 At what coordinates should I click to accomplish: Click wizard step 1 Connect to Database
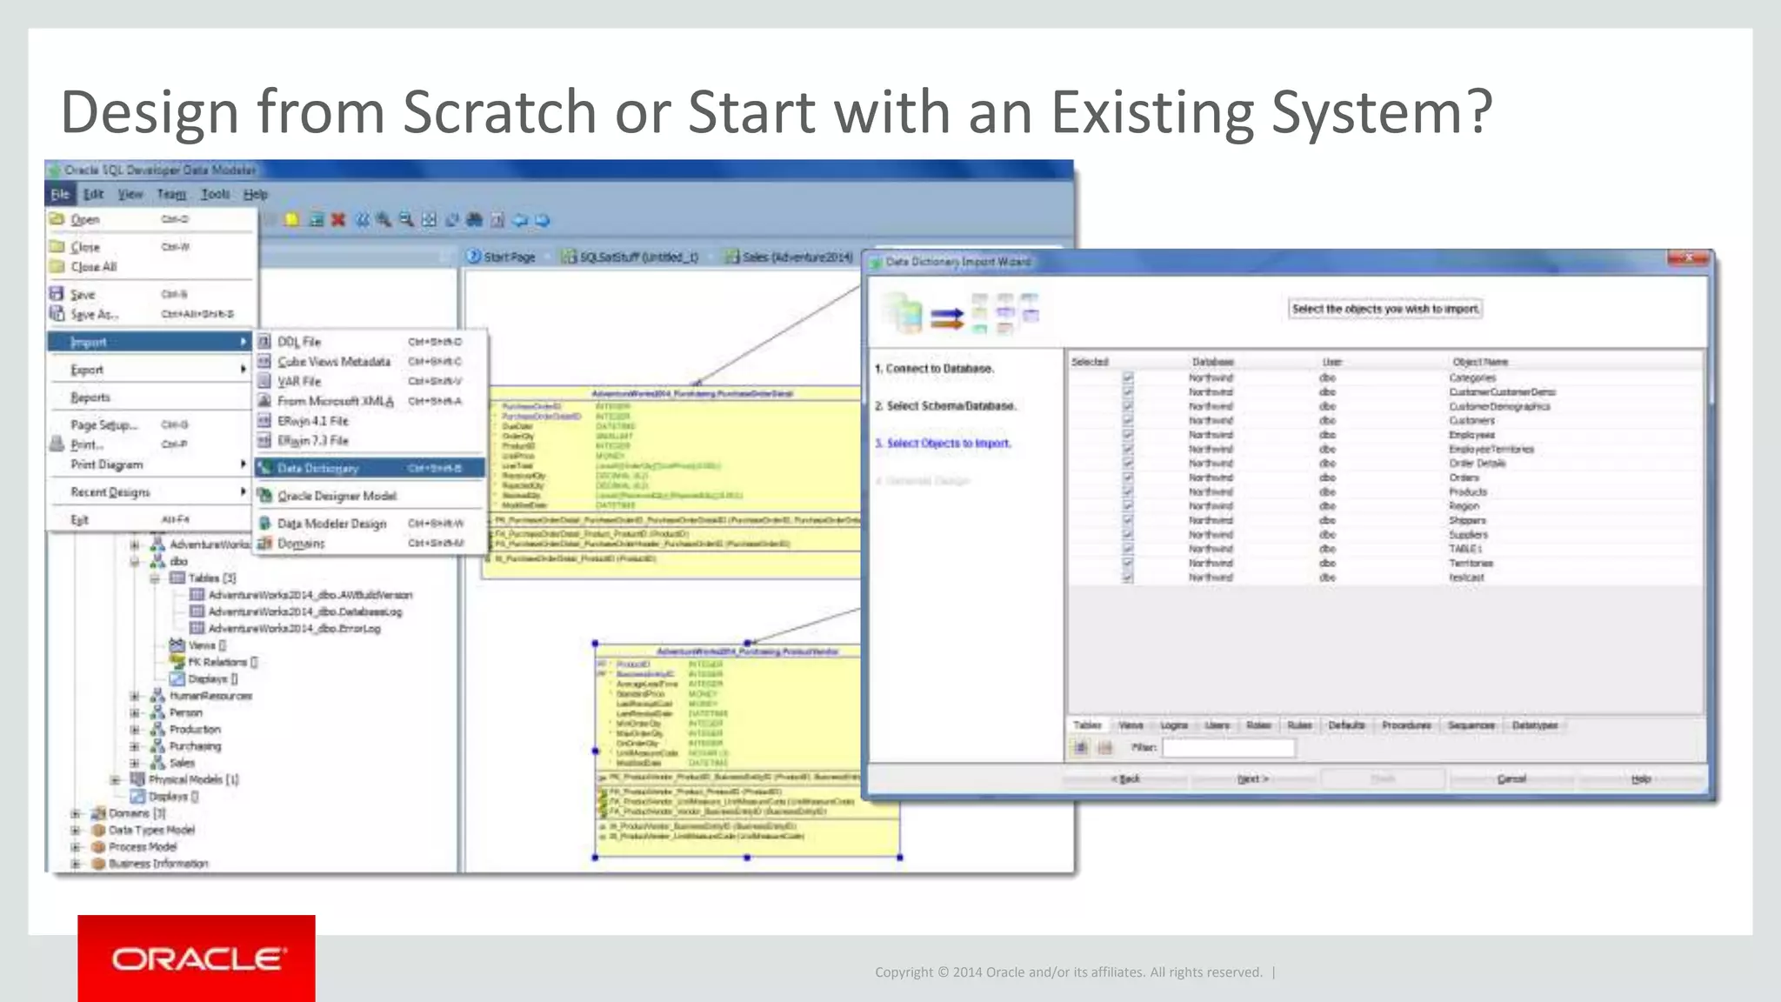point(934,369)
